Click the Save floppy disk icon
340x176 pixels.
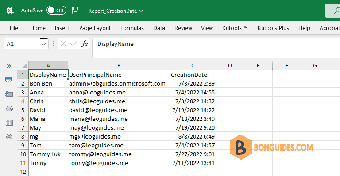pyautogui.click(x=76, y=11)
